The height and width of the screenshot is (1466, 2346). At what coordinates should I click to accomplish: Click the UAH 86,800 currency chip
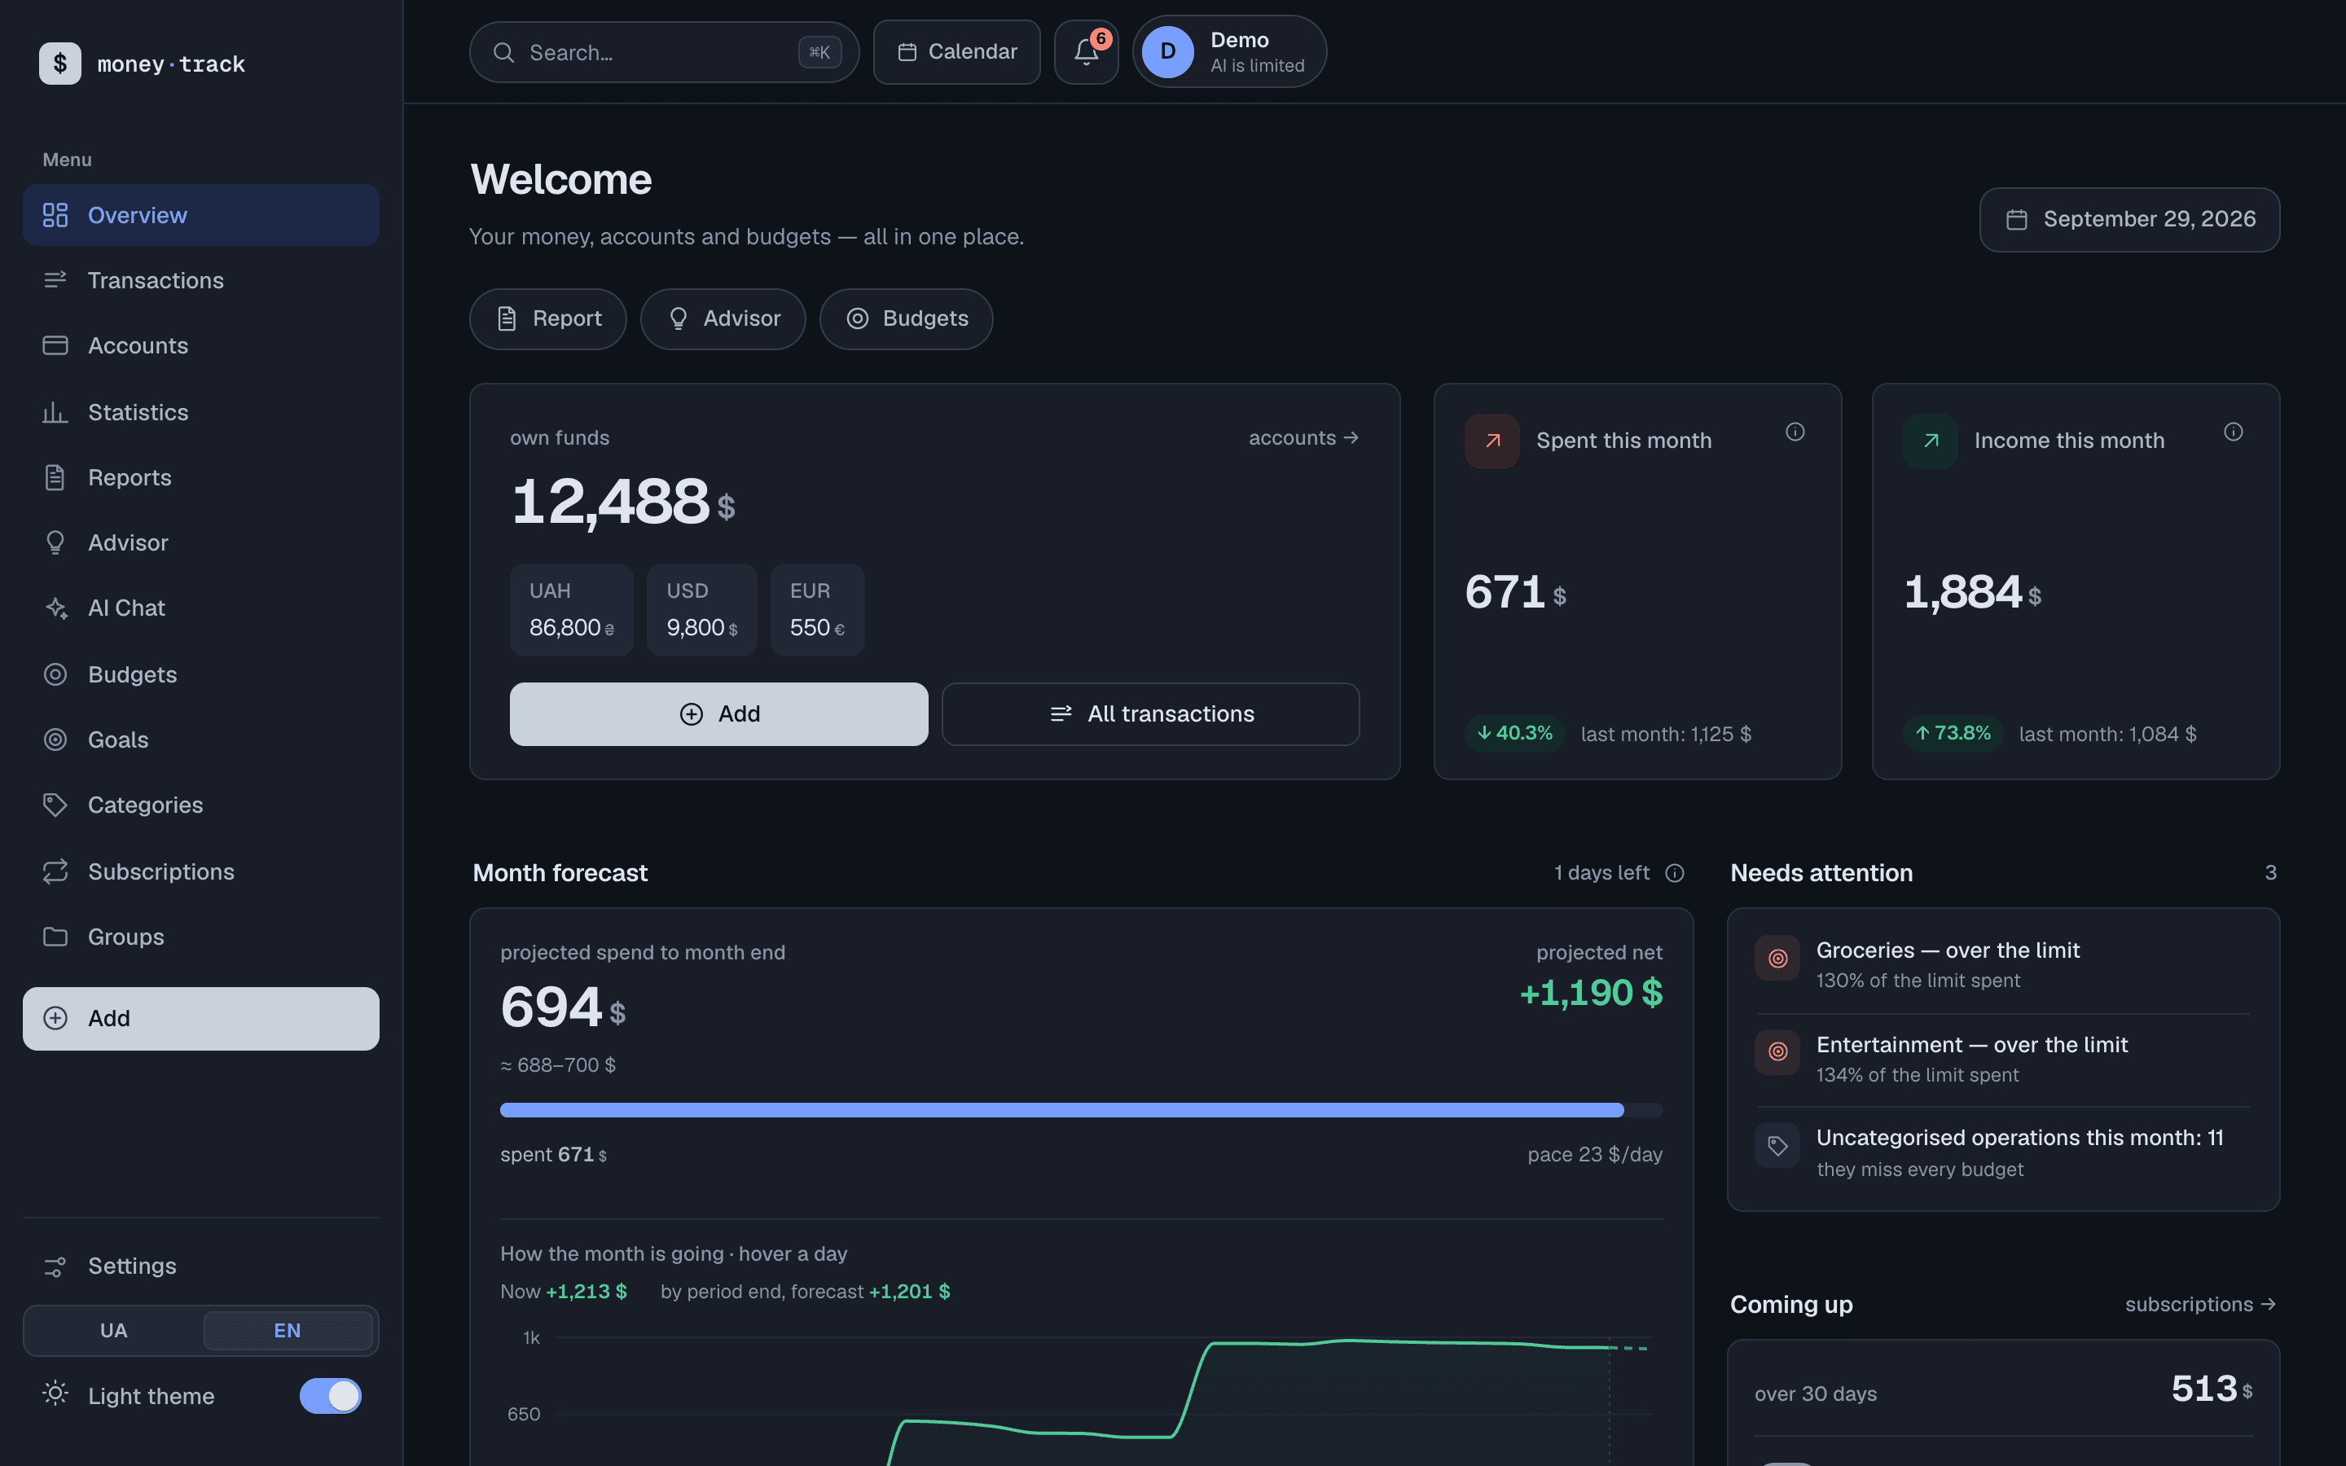(x=571, y=610)
